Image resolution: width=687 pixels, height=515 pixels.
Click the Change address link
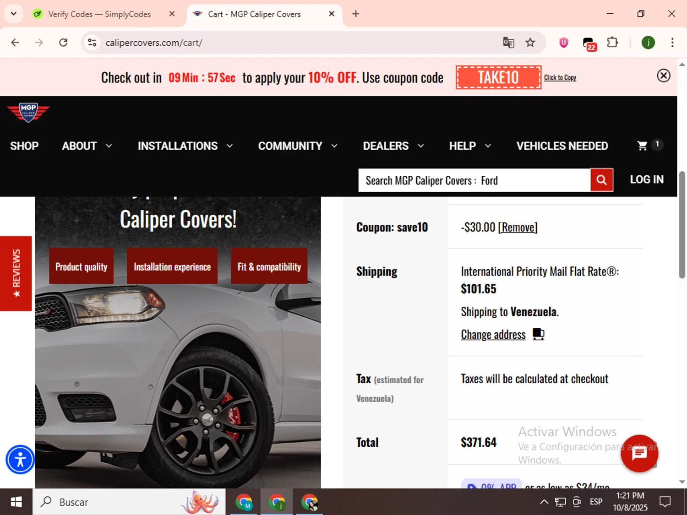493,335
